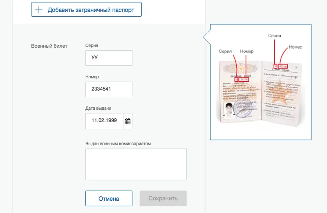
Task: Click the Отмена button
Action: click(x=109, y=199)
